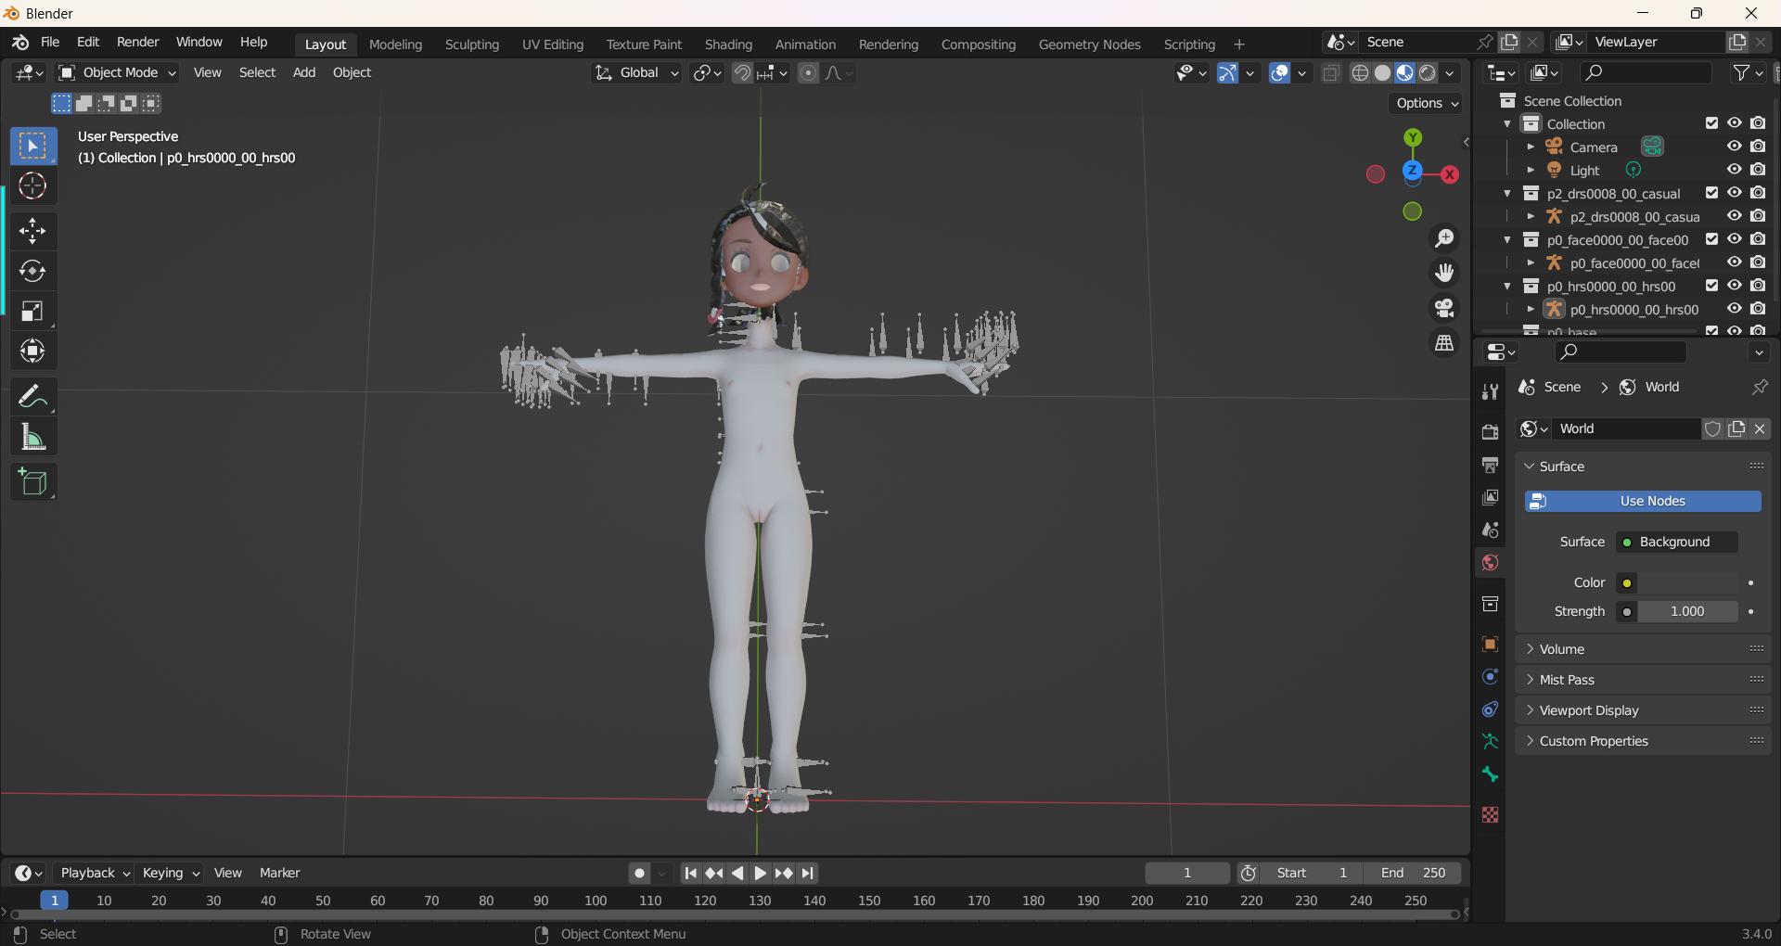Toggle camera view in viewport
The height and width of the screenshot is (946, 1781).
tap(1444, 308)
